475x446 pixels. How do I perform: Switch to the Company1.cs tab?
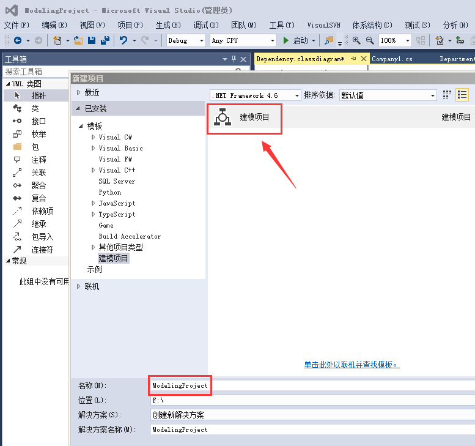pyautogui.click(x=392, y=59)
